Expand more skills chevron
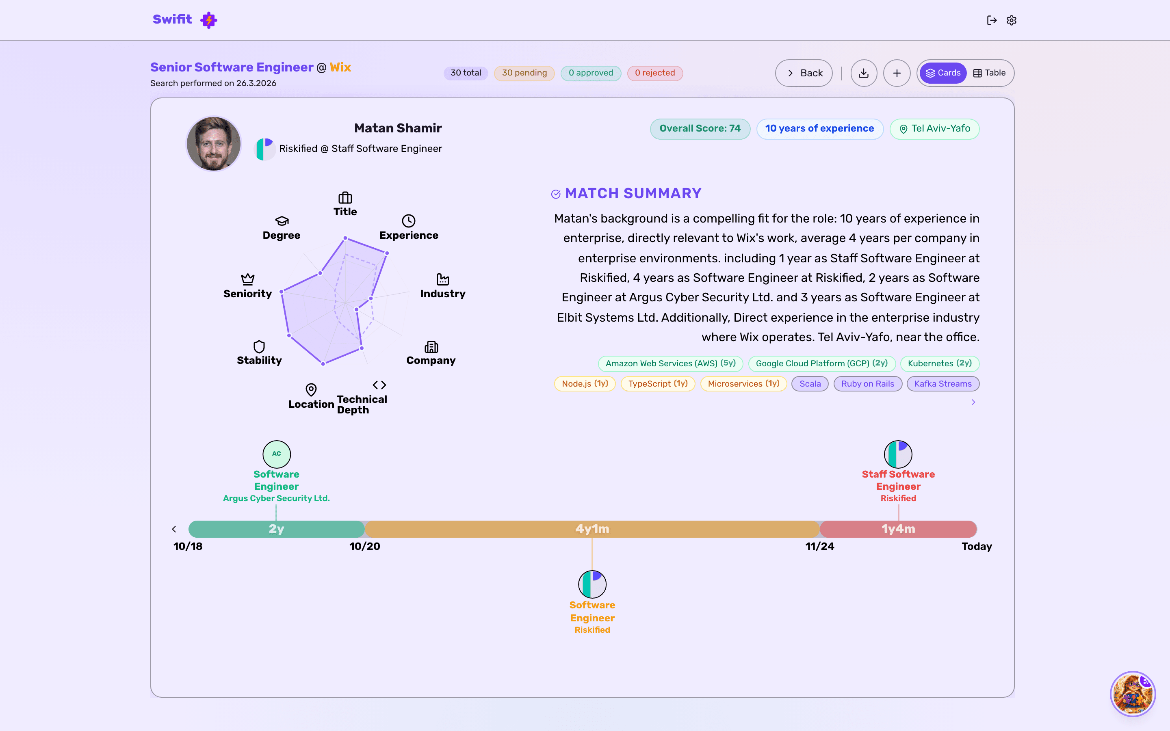The width and height of the screenshot is (1170, 731). click(973, 402)
